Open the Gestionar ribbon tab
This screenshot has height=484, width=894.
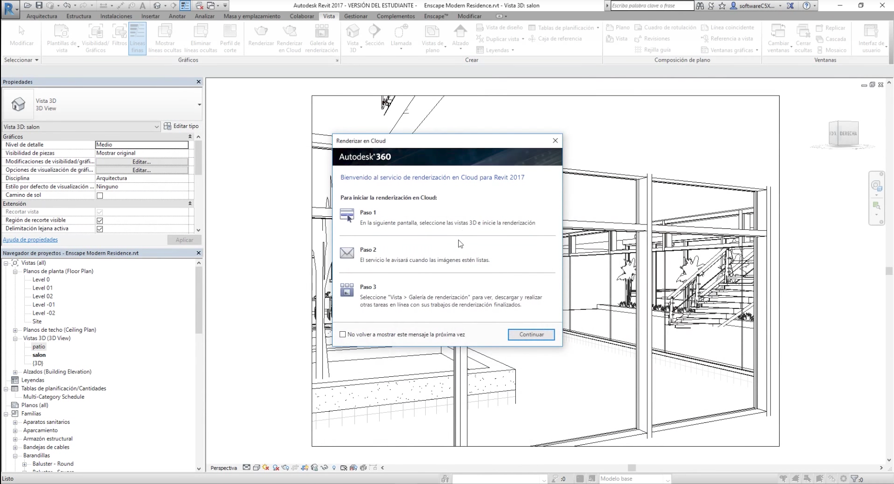click(x=356, y=16)
